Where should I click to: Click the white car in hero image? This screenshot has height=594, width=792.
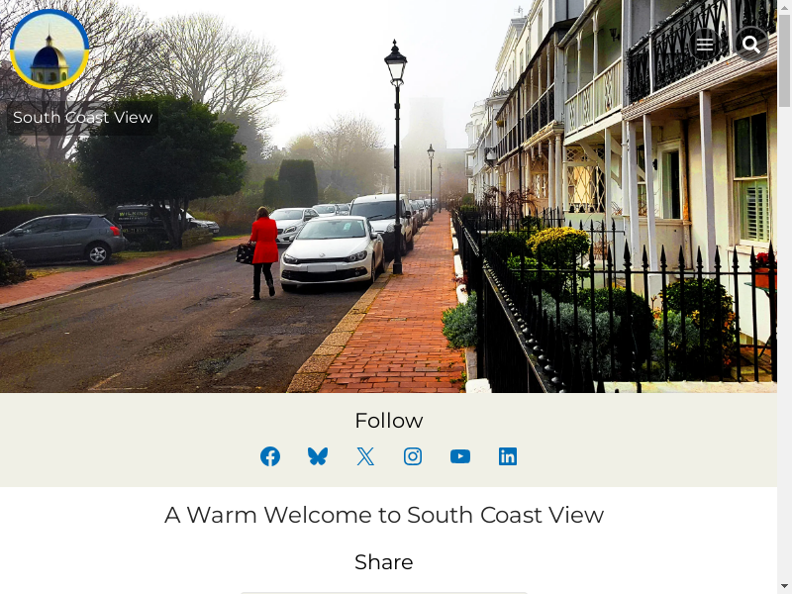pos(332,252)
